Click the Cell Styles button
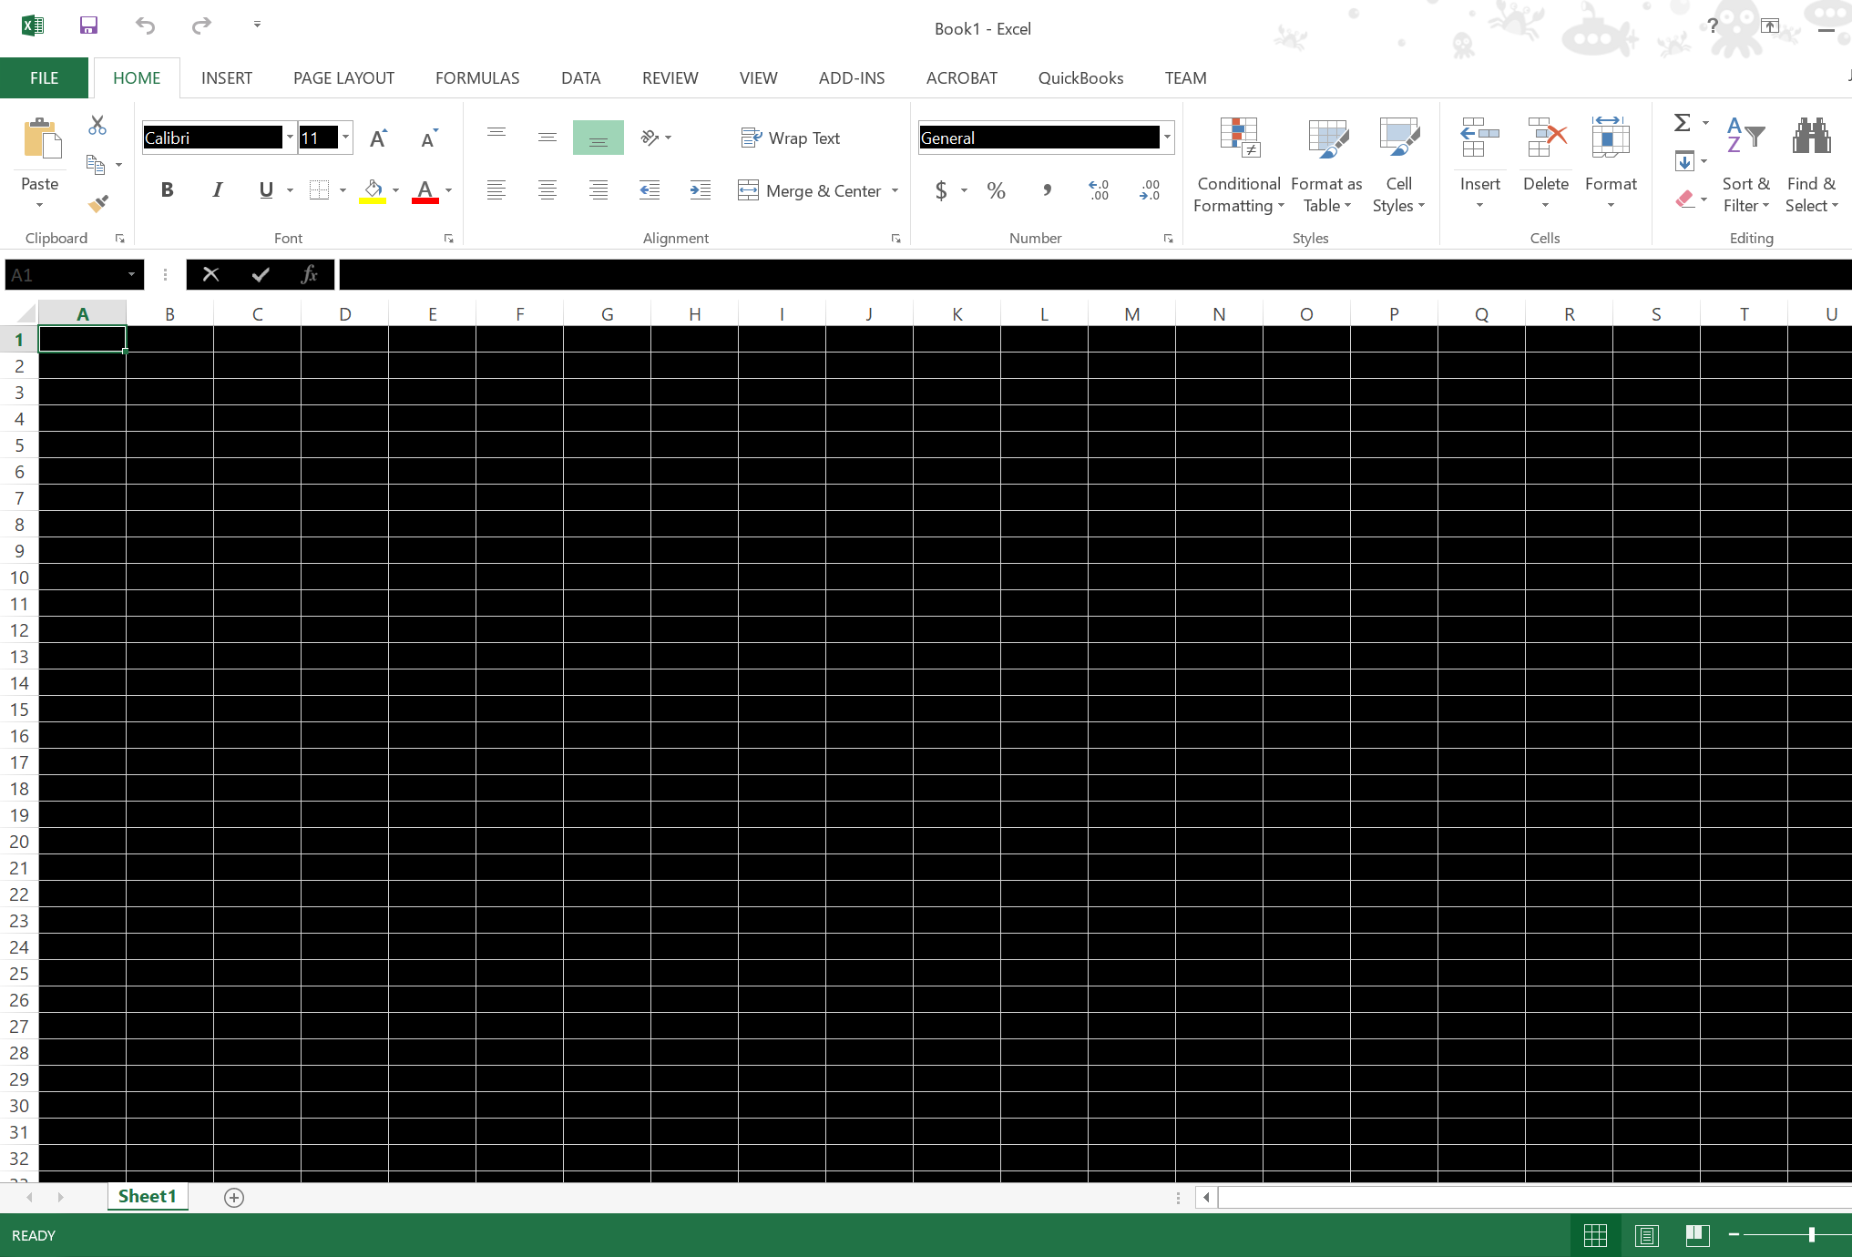Screen dimensions: 1852x1257 pyautogui.click(x=1399, y=166)
